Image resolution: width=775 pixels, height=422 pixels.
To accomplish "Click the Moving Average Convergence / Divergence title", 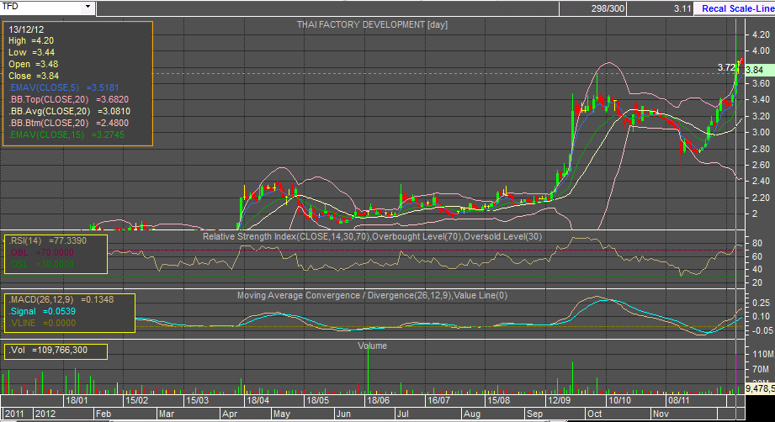I will pyautogui.click(x=372, y=296).
